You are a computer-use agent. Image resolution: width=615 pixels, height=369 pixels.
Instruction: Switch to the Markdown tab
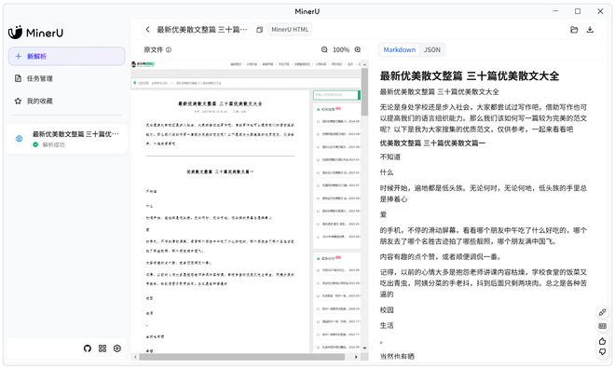(399, 49)
